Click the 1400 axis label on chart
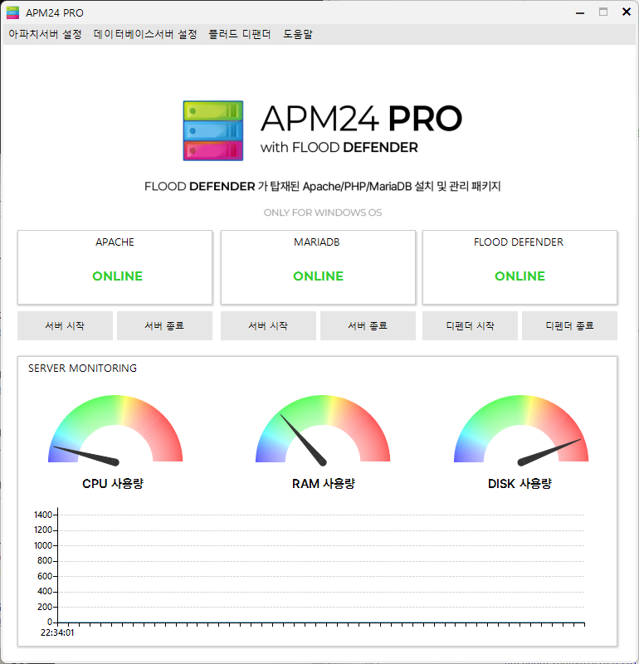Viewport: 639px width, 664px height. tap(43, 515)
